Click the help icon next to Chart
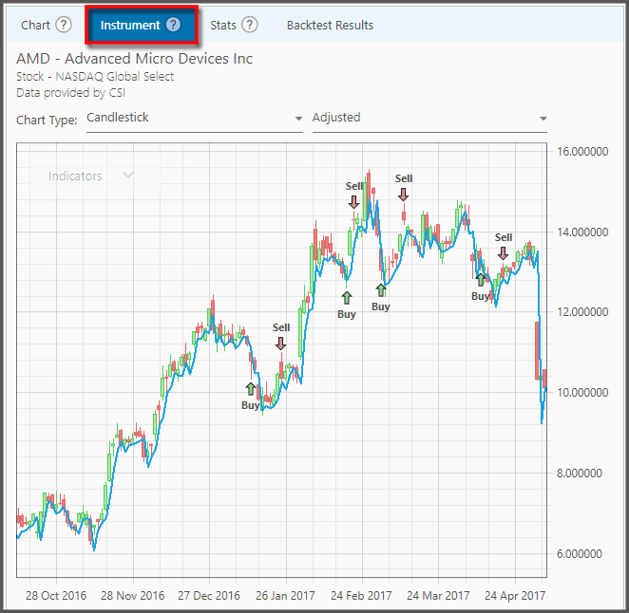The image size is (629, 613). coord(64,25)
